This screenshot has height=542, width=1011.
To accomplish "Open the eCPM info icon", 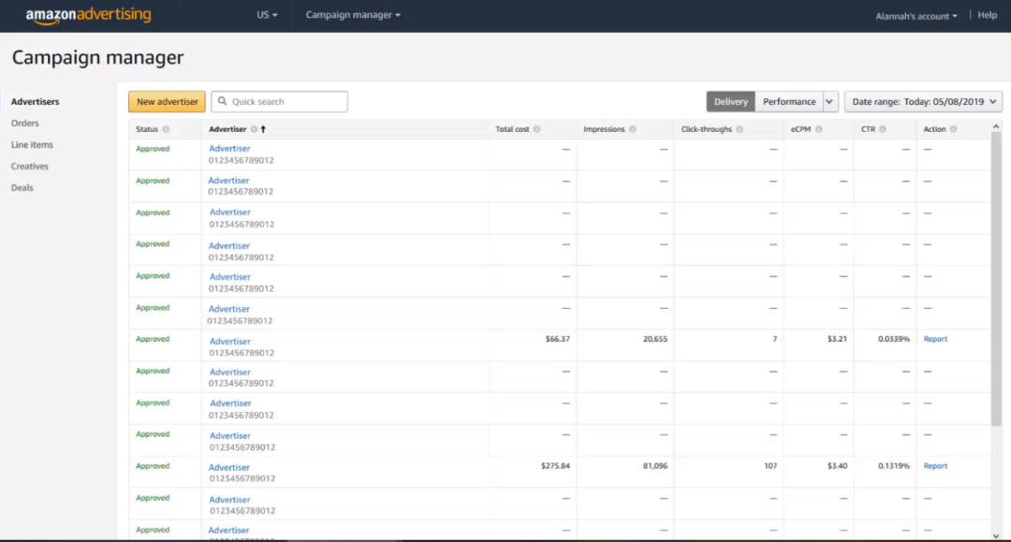I will pyautogui.click(x=818, y=129).
